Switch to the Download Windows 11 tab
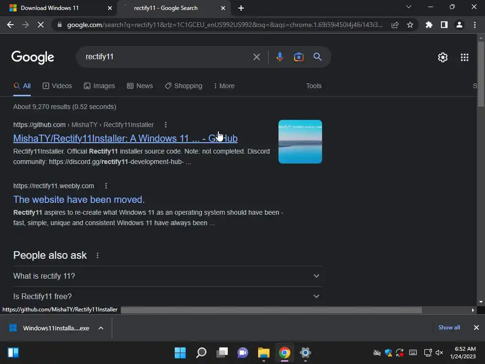 coord(58,8)
